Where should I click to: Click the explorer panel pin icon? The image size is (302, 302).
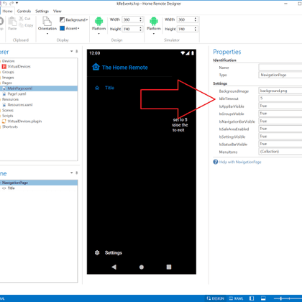click(x=77, y=51)
